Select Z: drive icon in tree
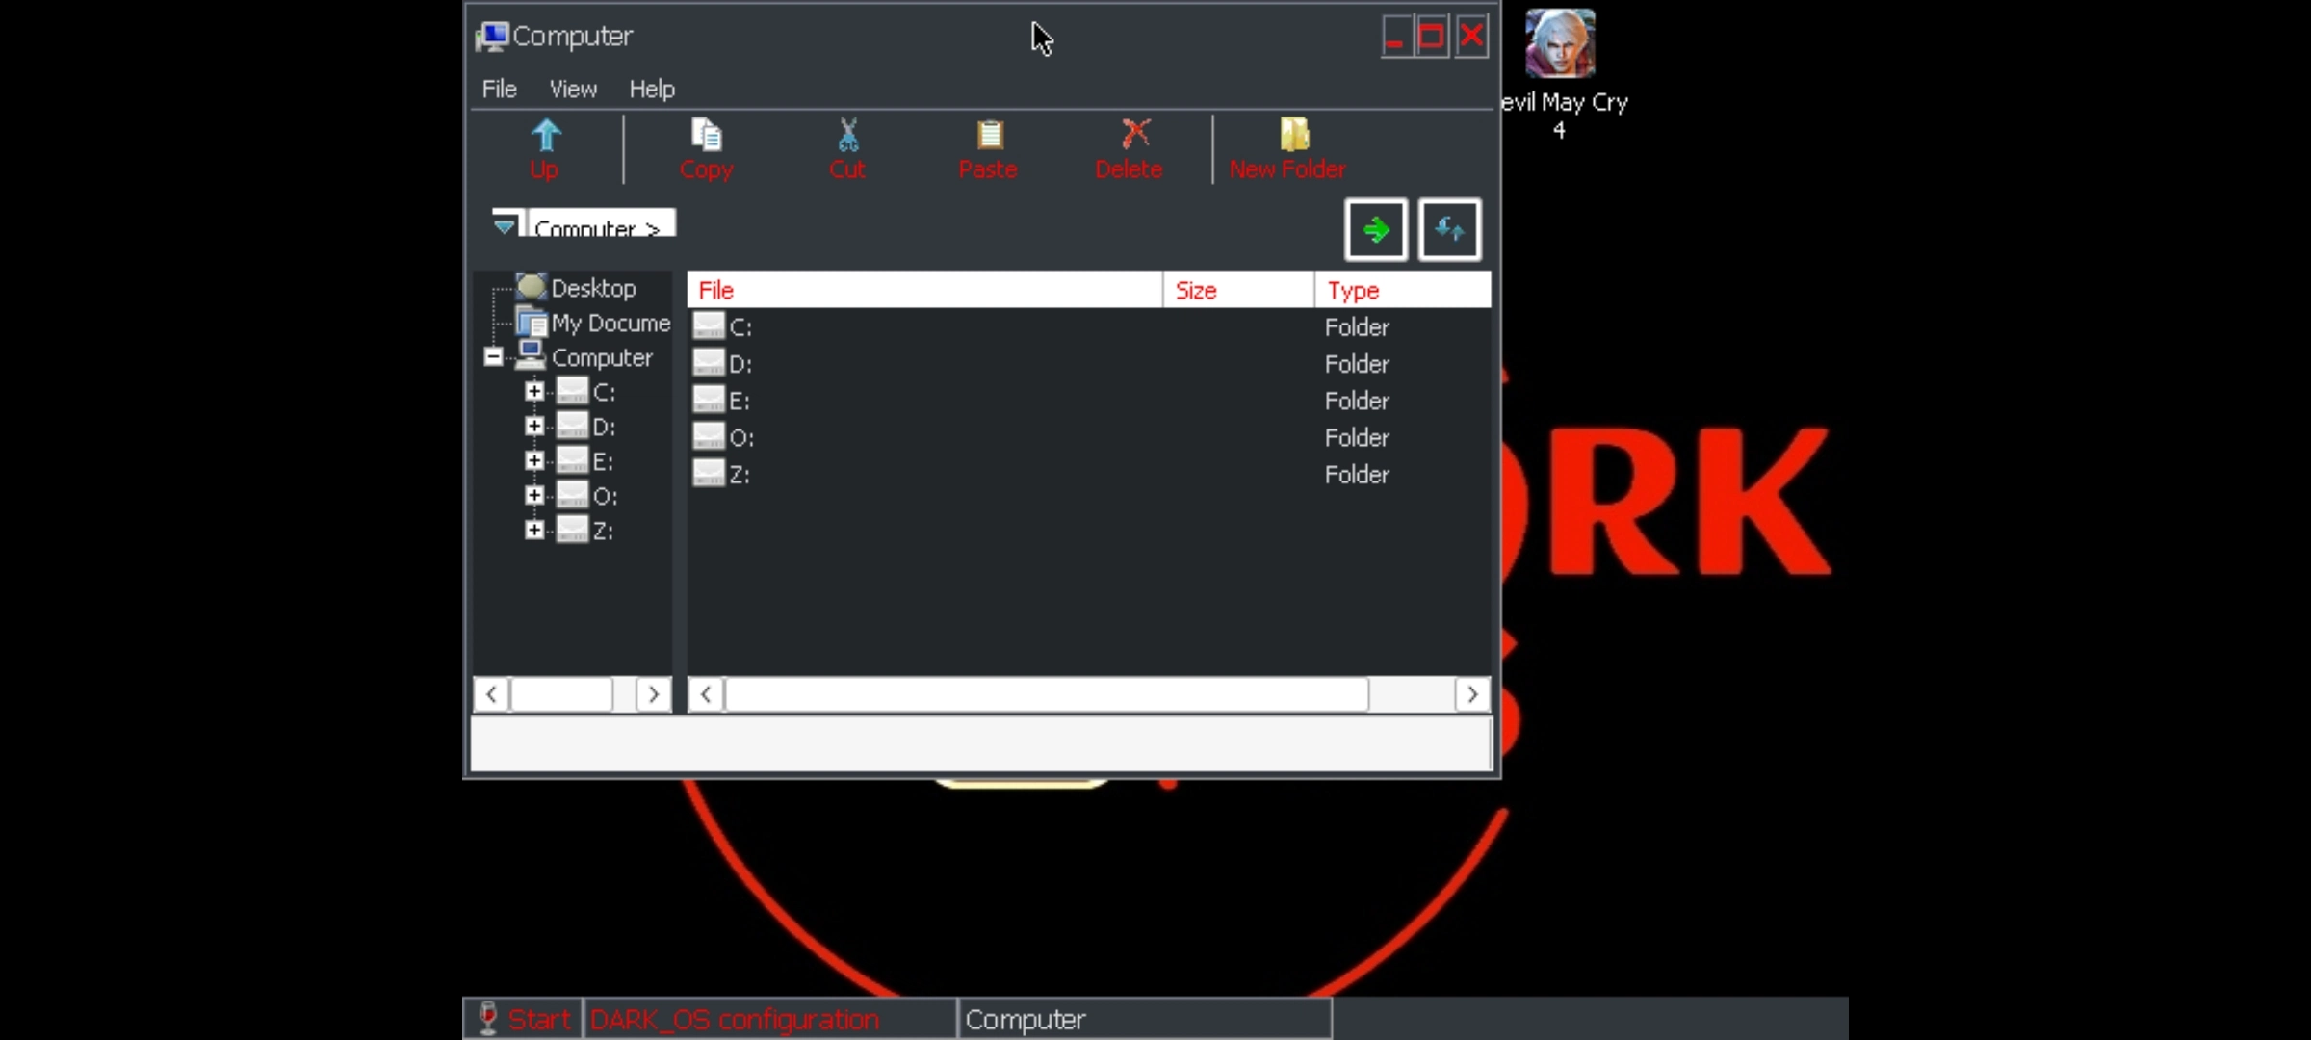Image resolution: width=2311 pixels, height=1040 pixels. (573, 530)
